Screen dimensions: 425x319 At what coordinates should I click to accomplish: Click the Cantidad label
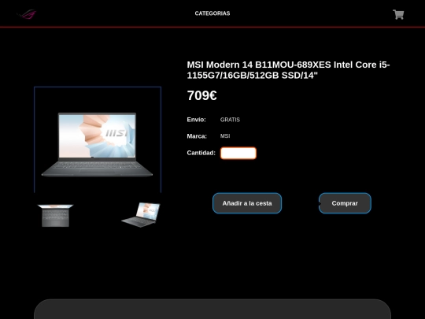pyautogui.click(x=201, y=153)
